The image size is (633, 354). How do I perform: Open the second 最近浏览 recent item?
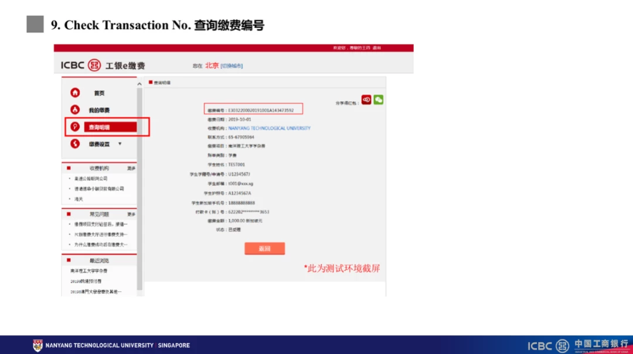tap(86, 281)
